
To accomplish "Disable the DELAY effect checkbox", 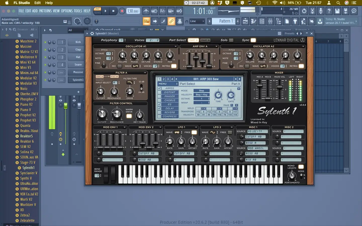I will point(159,108).
